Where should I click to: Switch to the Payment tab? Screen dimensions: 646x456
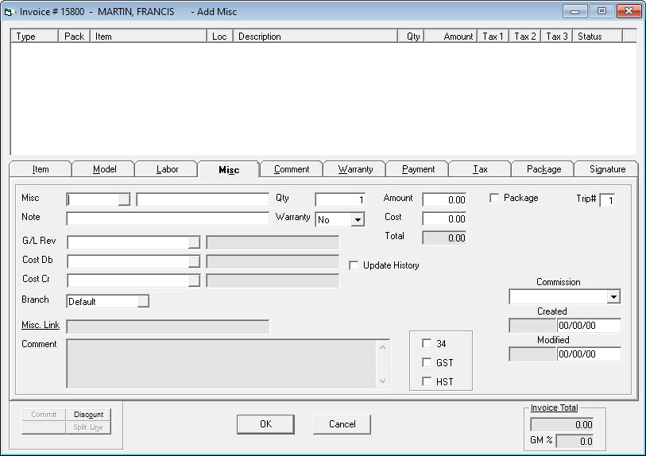(418, 169)
